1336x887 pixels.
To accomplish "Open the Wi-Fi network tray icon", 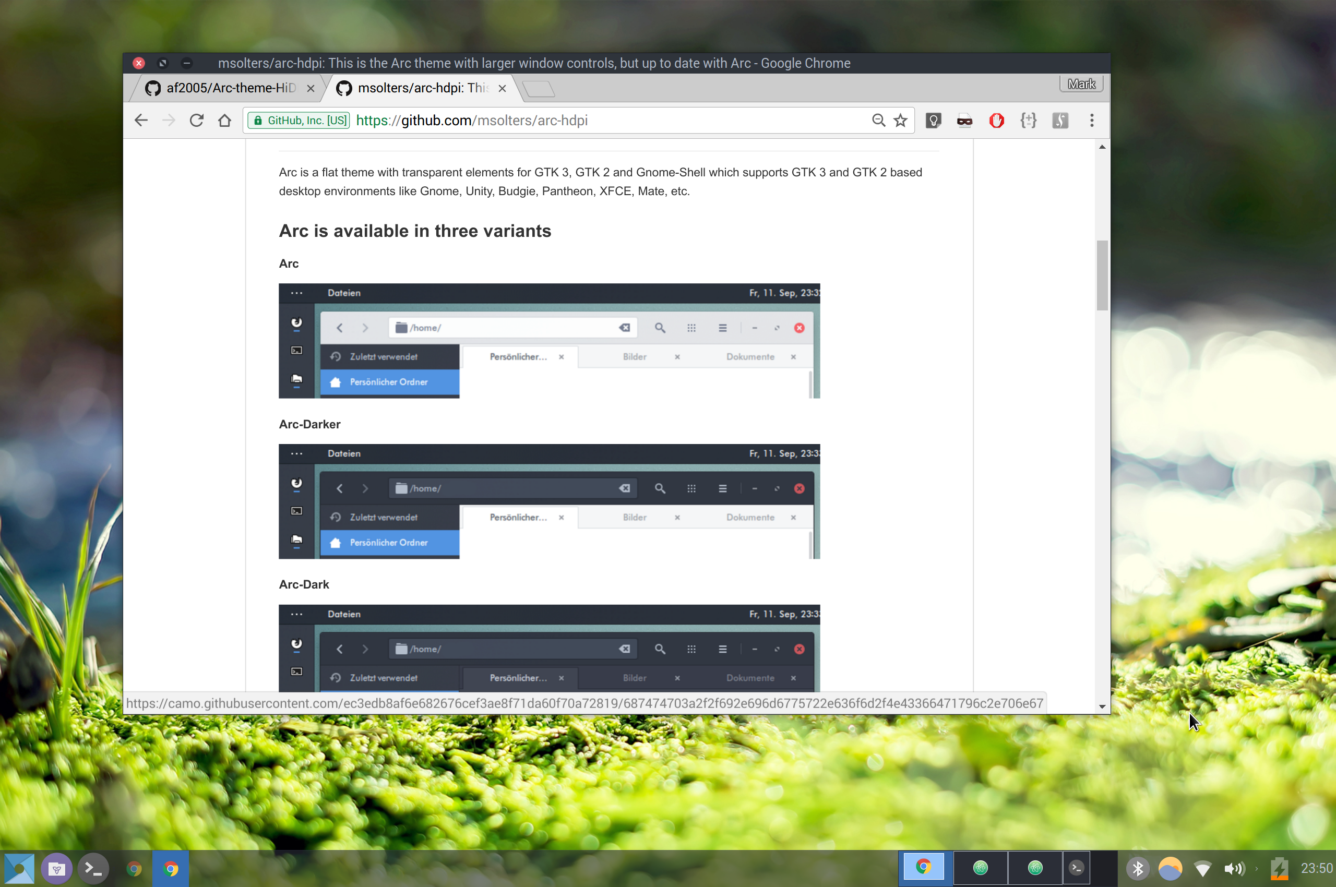I will pos(1202,868).
